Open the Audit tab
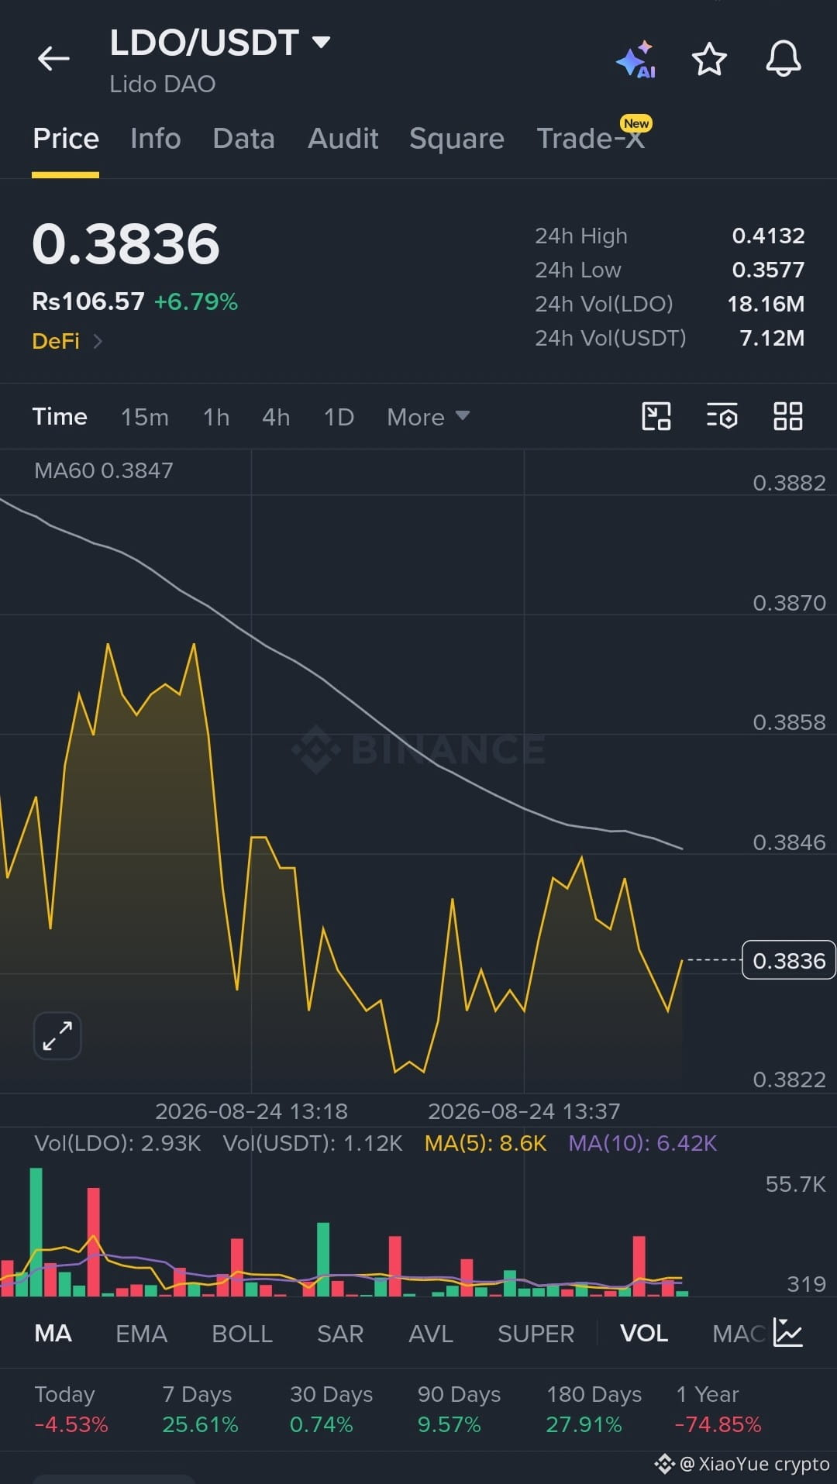Screen dimensions: 837x1484 tap(343, 139)
